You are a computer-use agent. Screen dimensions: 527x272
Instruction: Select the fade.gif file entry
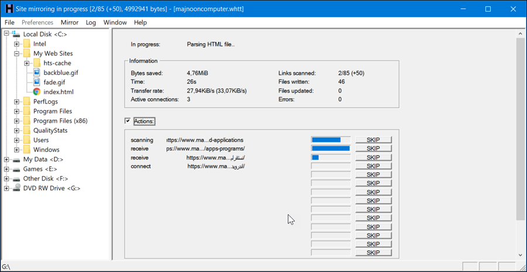pyautogui.click(x=54, y=82)
